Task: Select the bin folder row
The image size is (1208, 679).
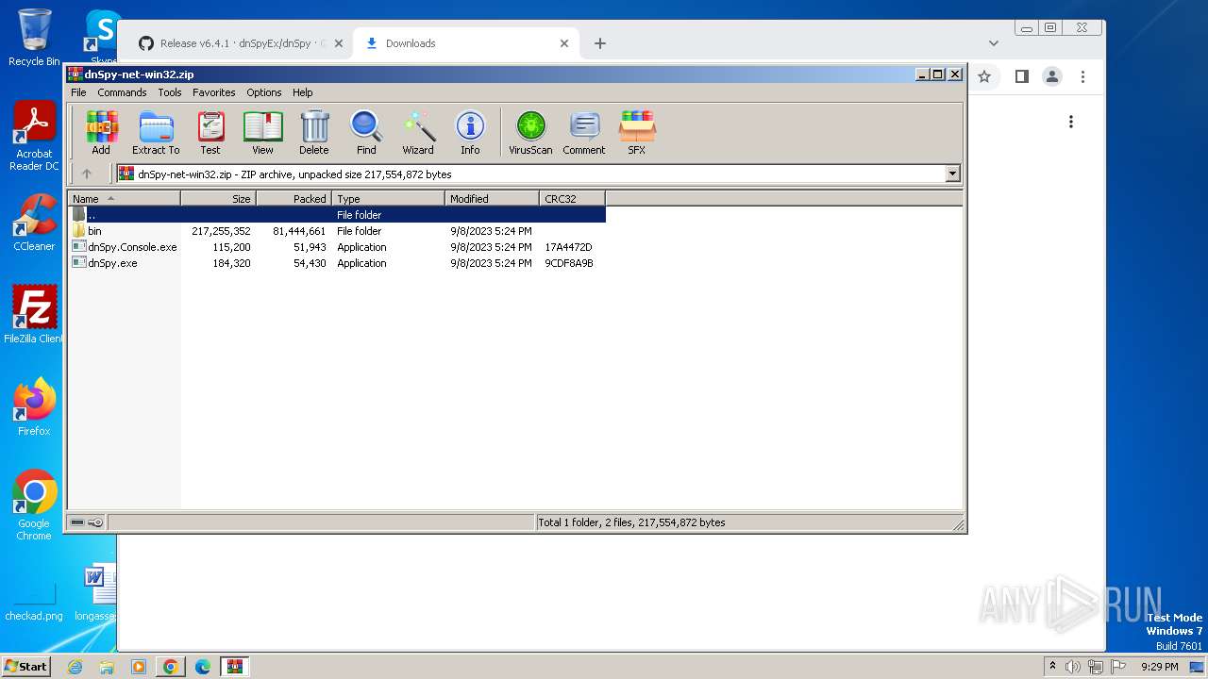Action: 337,231
